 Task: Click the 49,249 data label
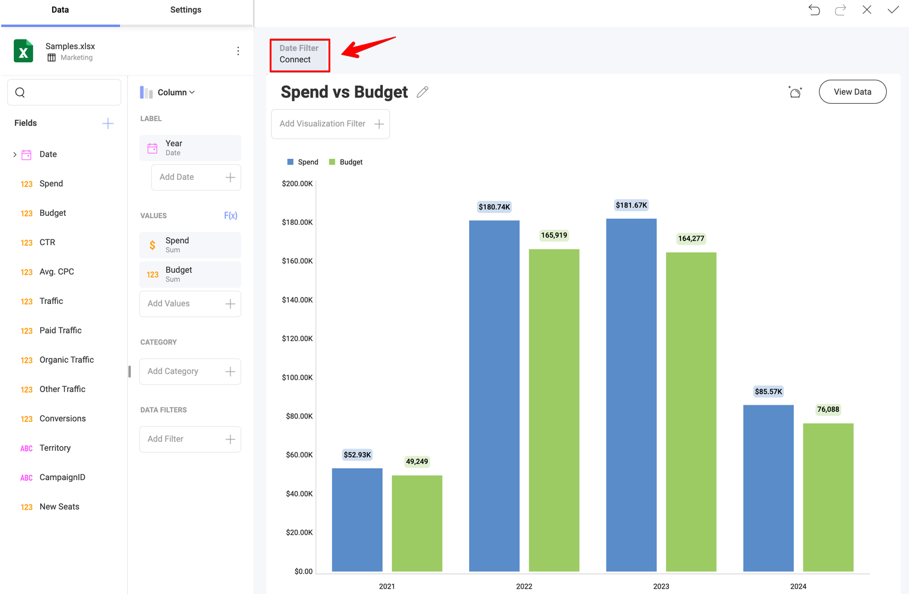pyautogui.click(x=417, y=462)
